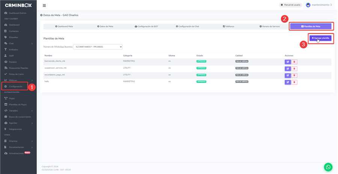Click the user avatar icon
The width and height of the screenshot is (338, 174).
click(308, 5)
